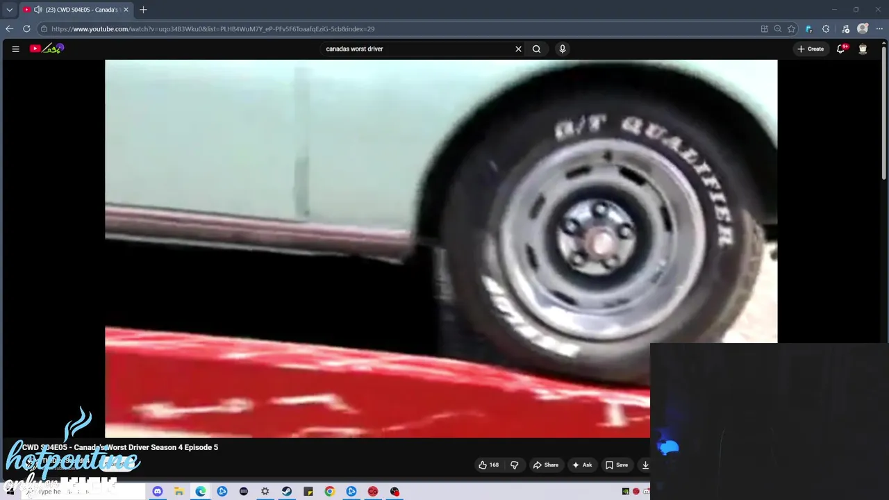Go to the YouTube home logo
The height and width of the screenshot is (500, 889).
coord(47,49)
